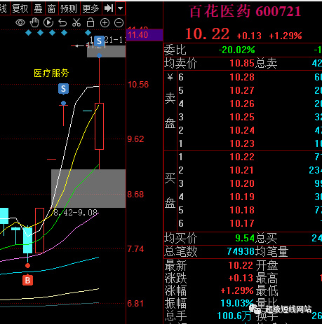Viewport: 322px width, 324px height.
Task: Click the undo arrow icon
Action: point(62,23)
